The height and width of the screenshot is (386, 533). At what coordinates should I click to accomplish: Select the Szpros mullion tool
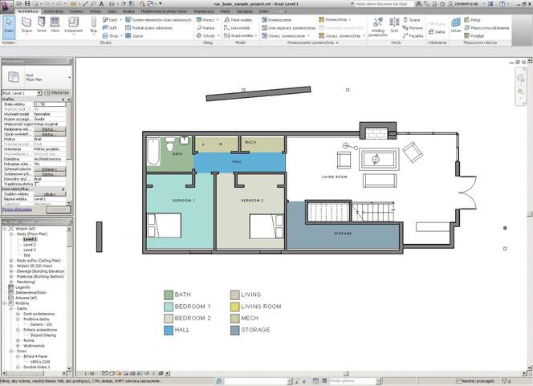click(134, 35)
